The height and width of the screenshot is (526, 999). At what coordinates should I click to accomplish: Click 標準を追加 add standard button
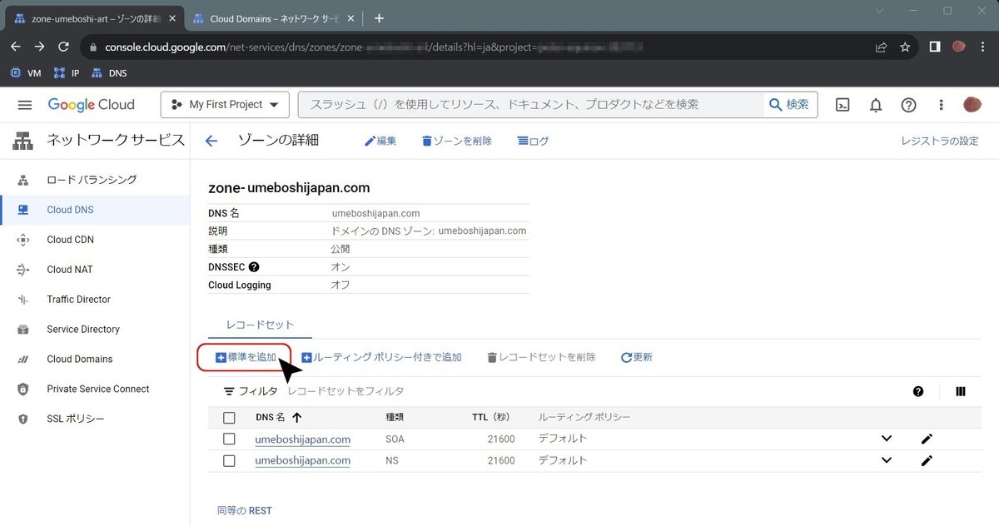(246, 357)
